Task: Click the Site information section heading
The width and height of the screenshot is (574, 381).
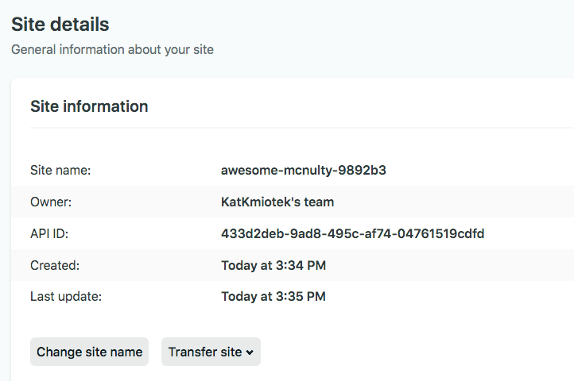Action: pos(89,106)
